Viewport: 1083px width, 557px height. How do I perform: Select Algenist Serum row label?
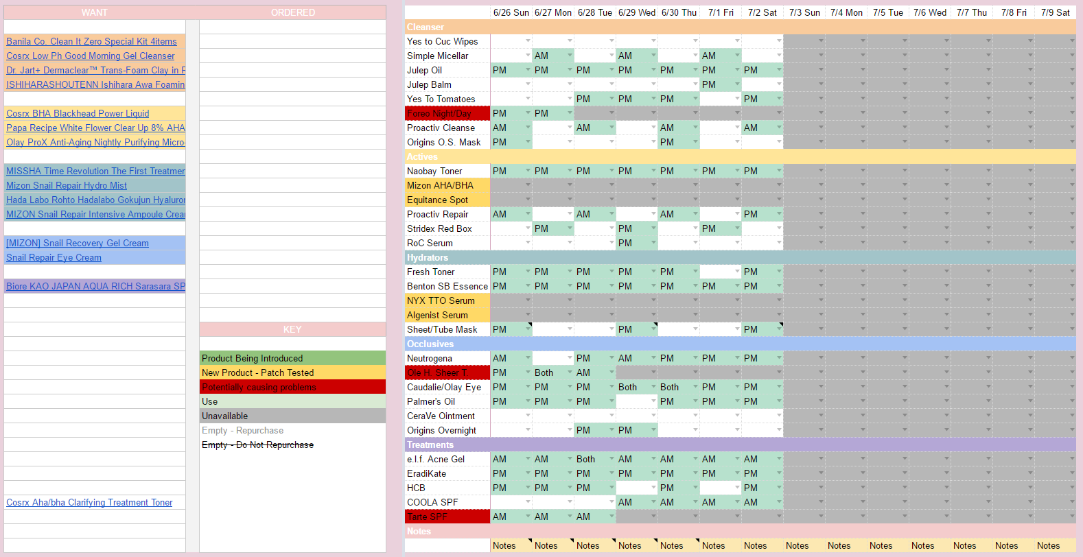447,315
